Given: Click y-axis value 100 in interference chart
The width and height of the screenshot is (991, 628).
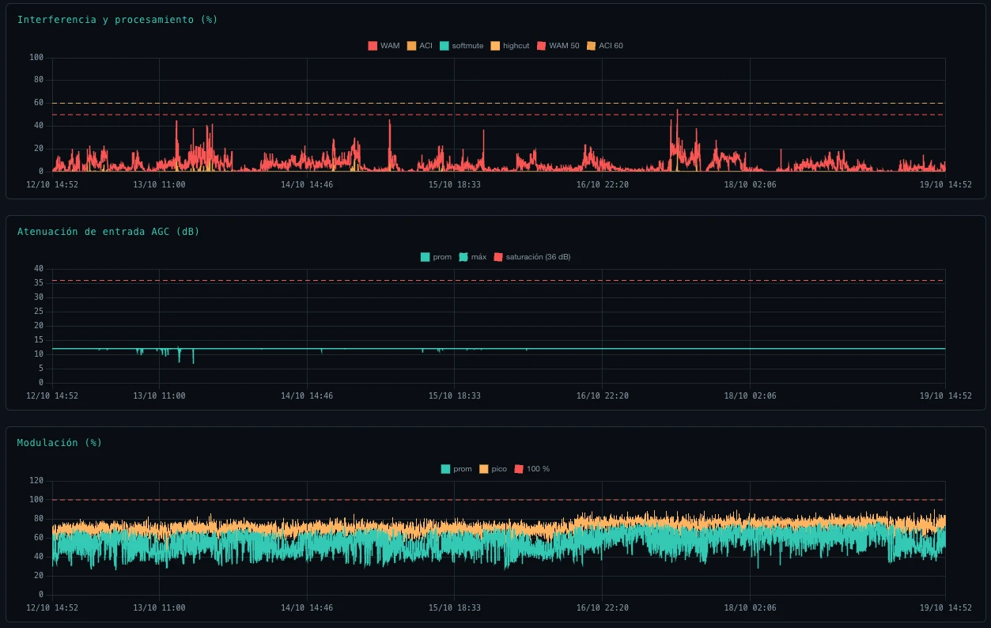Looking at the screenshot, I should tap(36, 58).
